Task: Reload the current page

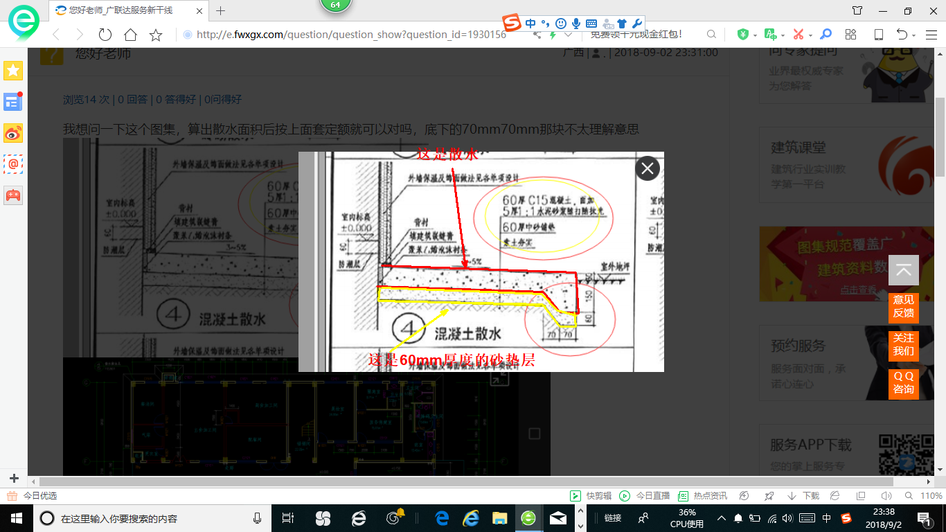Action: coord(105,35)
